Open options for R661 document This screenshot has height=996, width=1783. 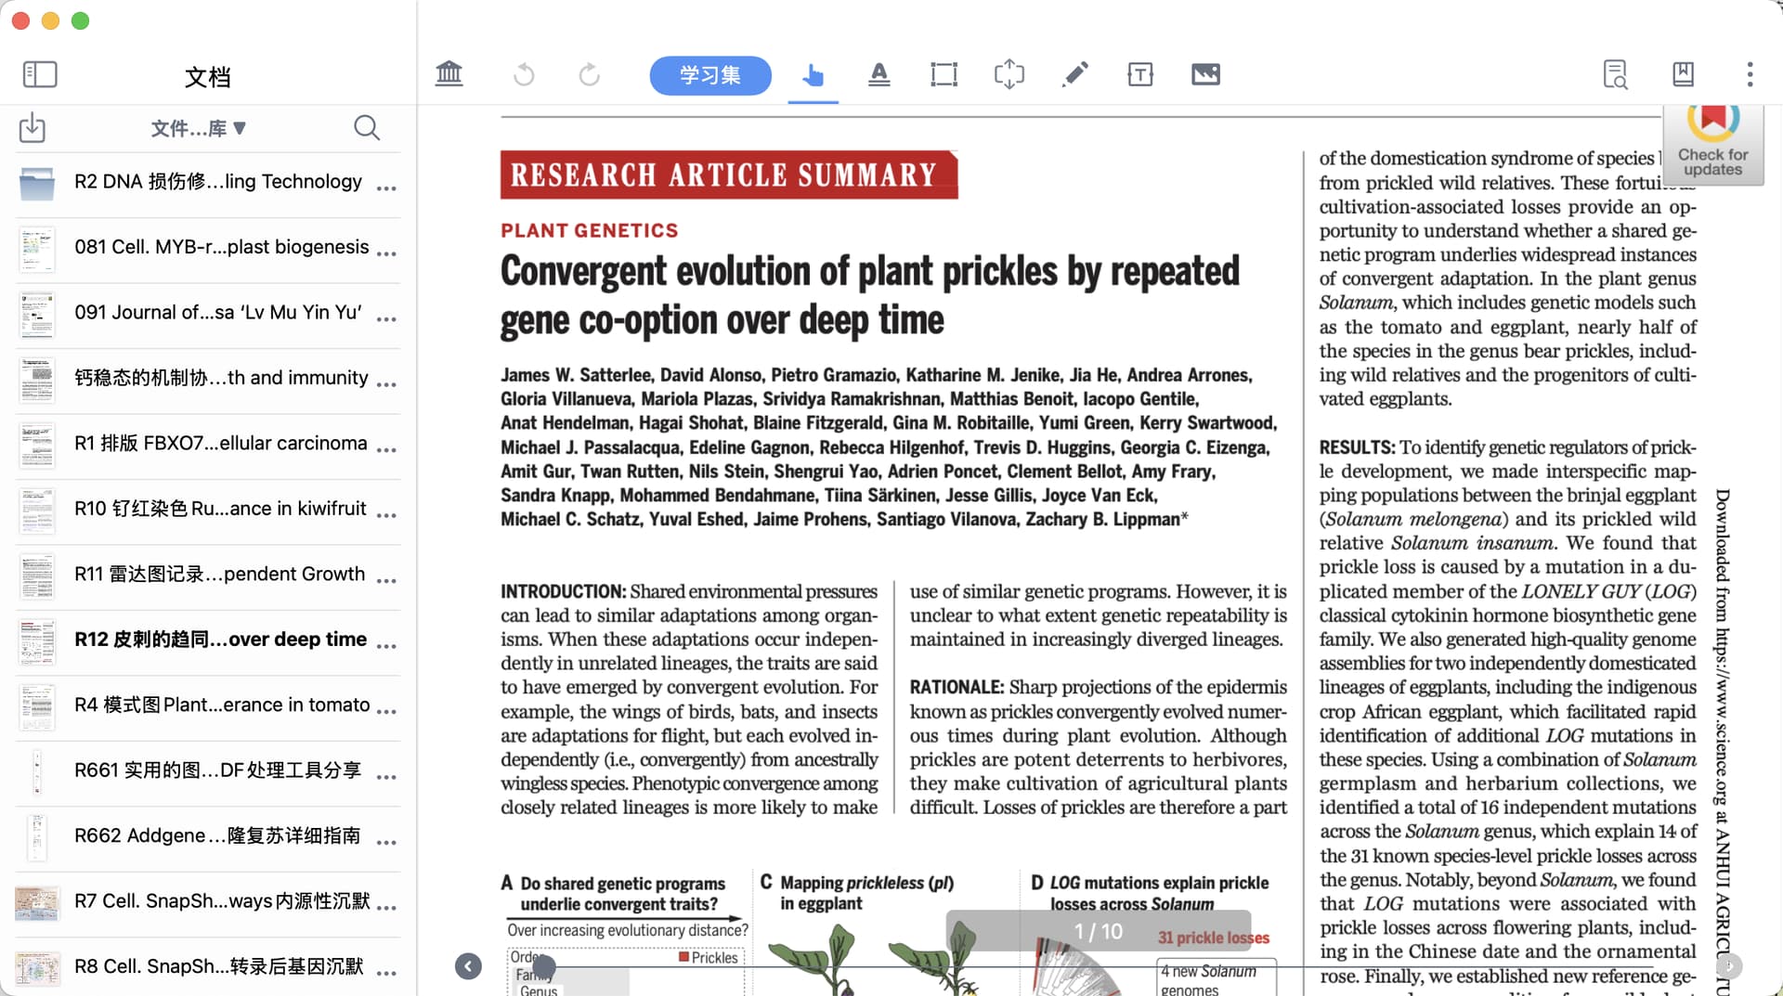click(386, 776)
